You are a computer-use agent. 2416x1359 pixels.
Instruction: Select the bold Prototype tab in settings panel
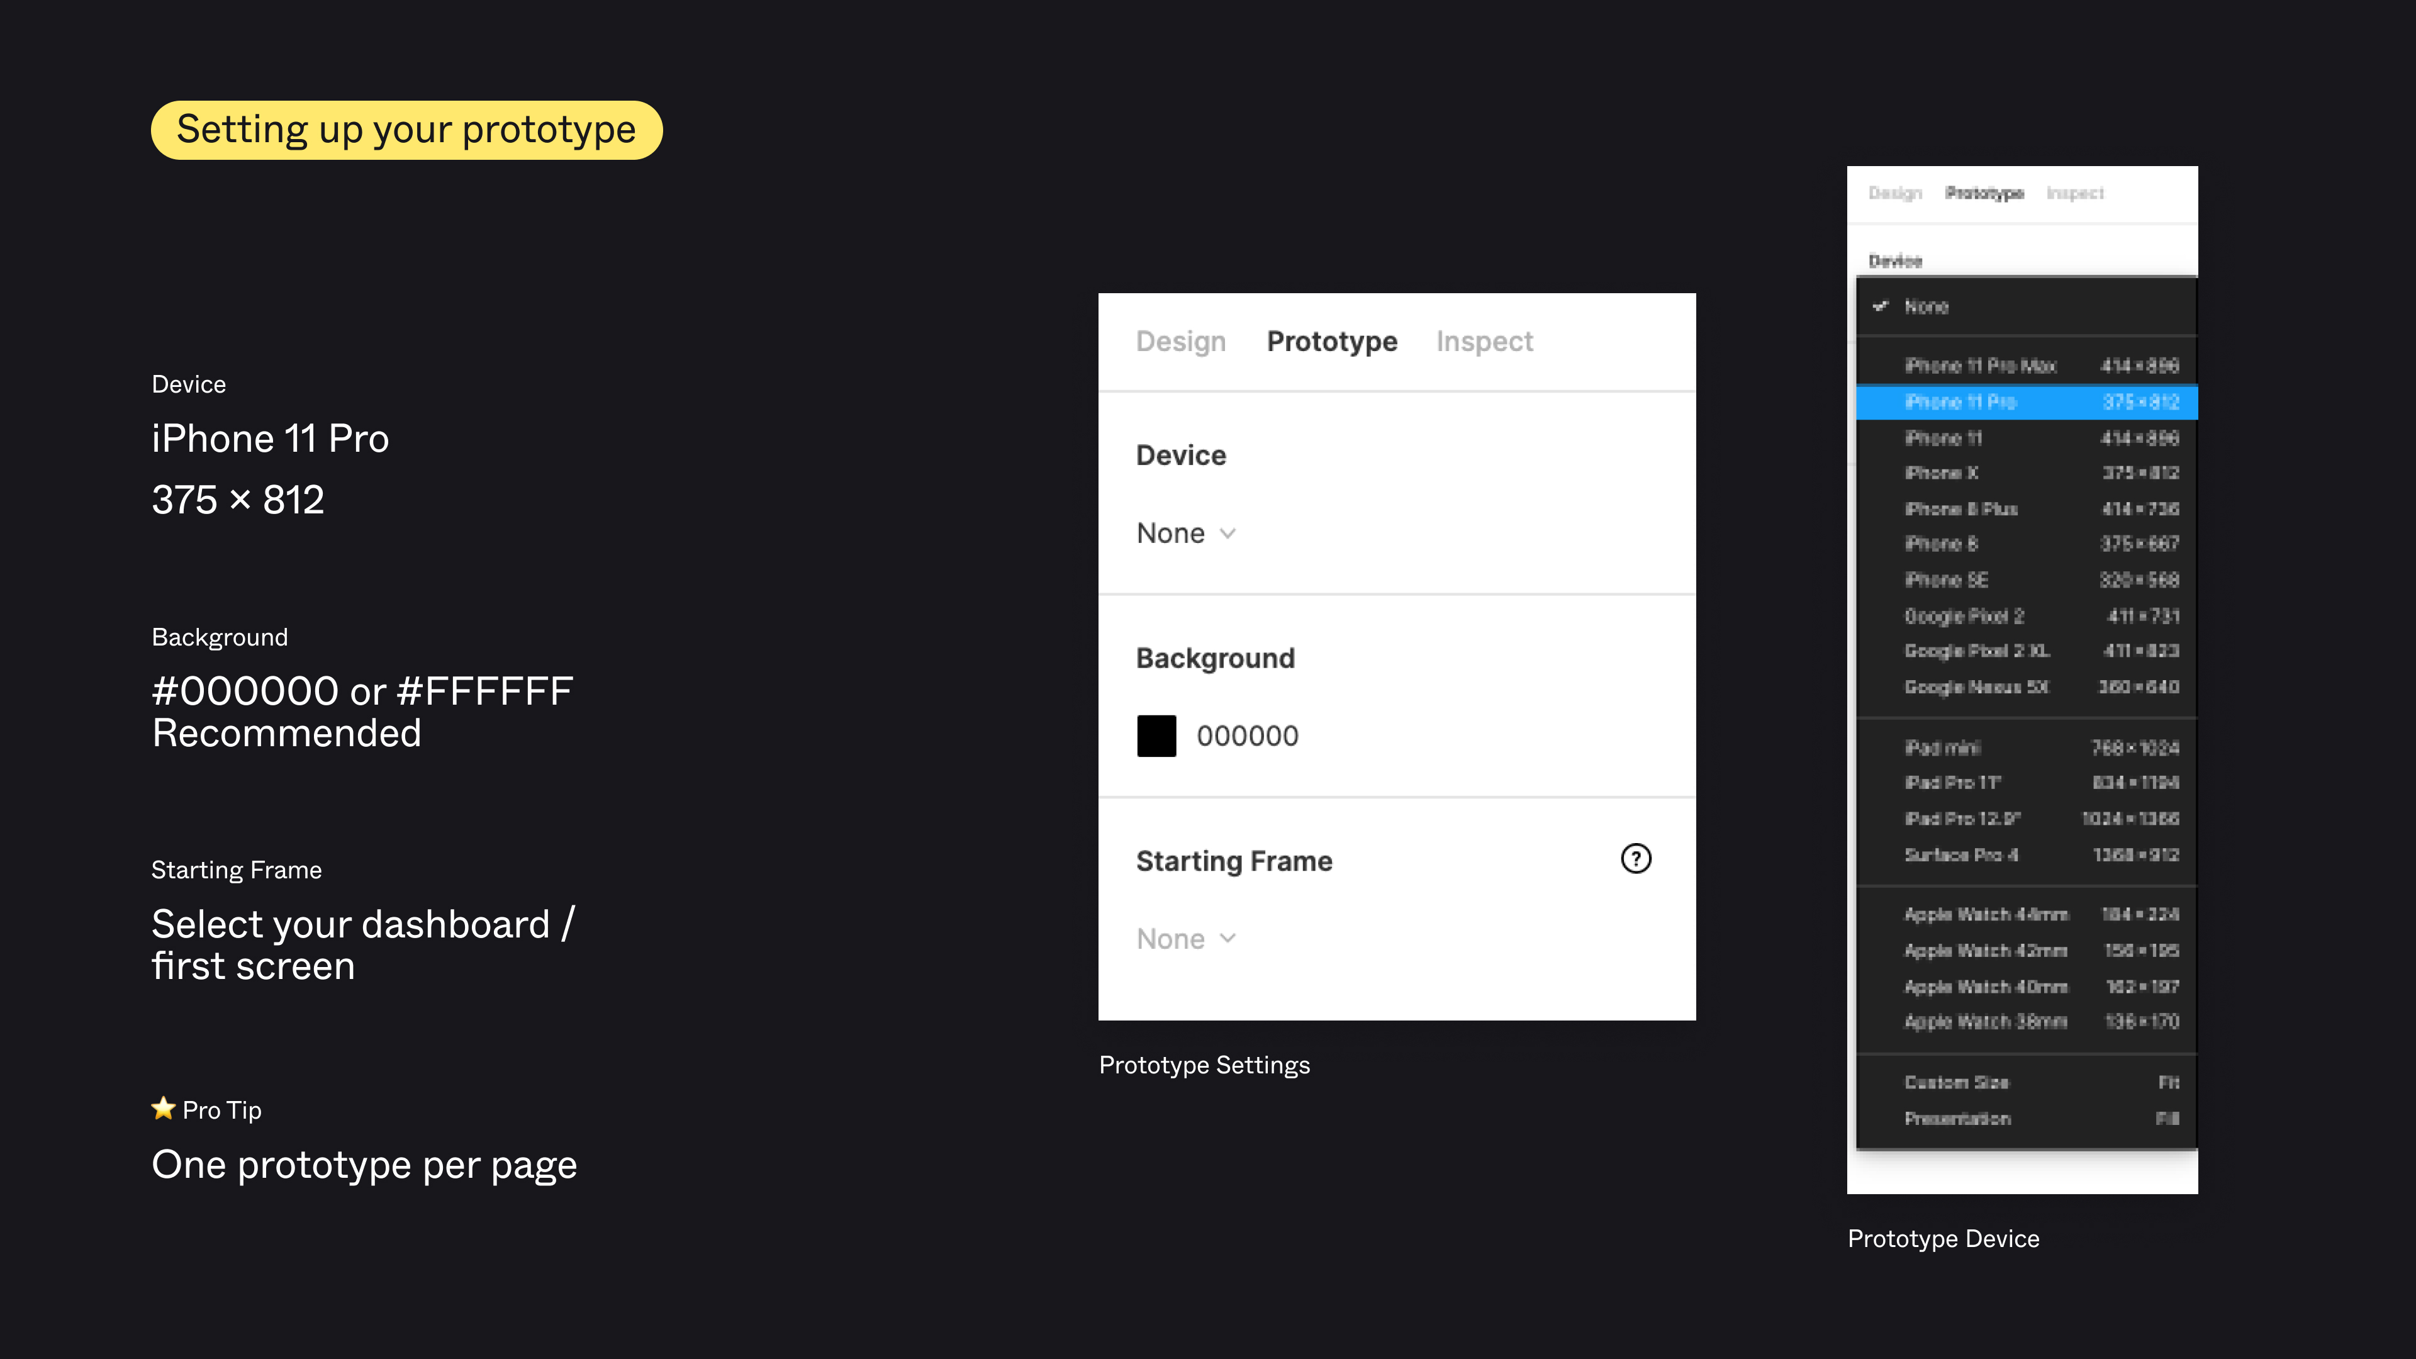point(1332,342)
